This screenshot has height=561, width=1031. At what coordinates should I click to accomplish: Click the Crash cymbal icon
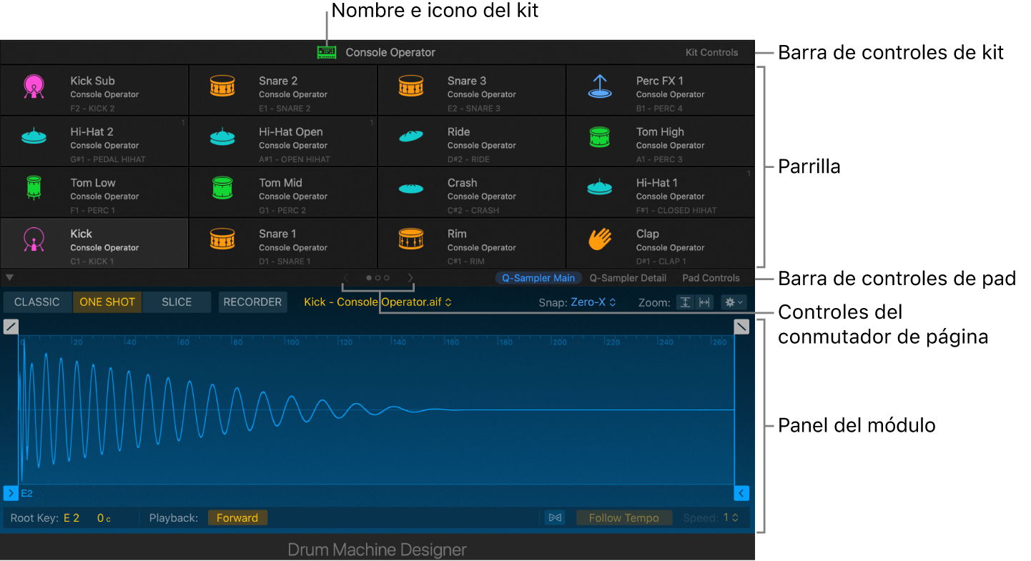(x=411, y=189)
